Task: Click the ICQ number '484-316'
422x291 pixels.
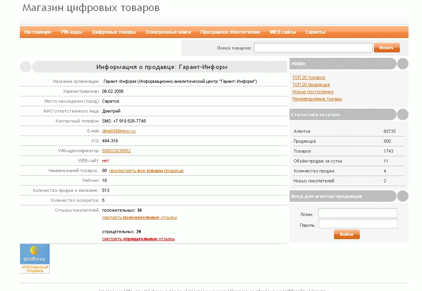Action: (x=110, y=141)
